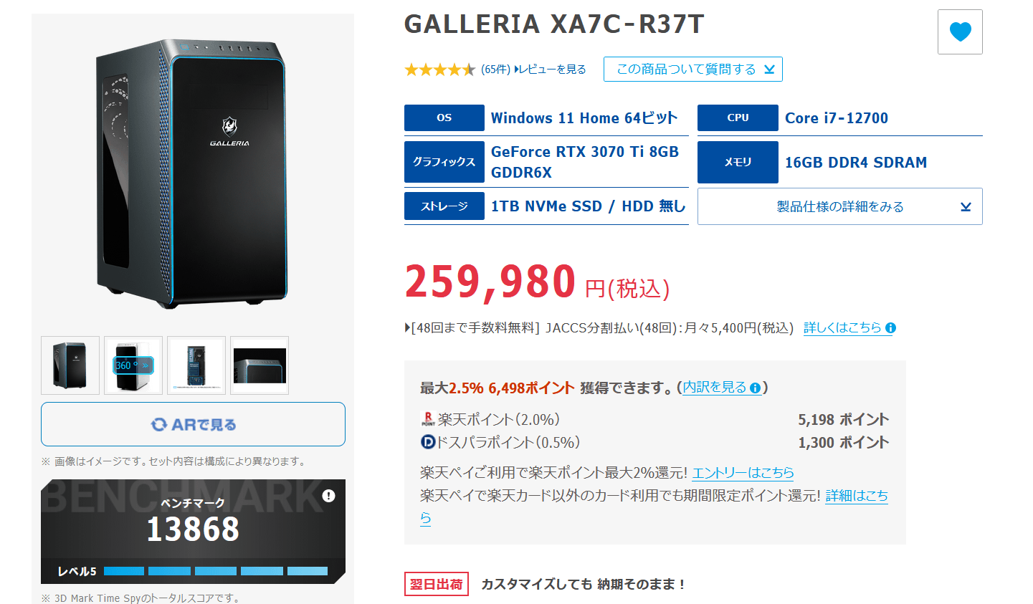Select the internal view product thumbnail
Screen dimensions: 1033x604
196,365
